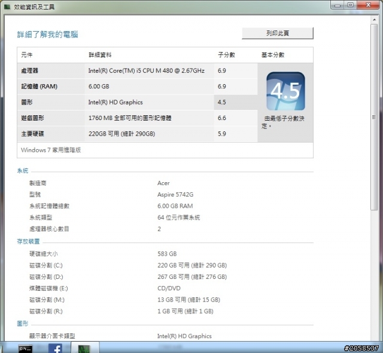Open the command prompt taskbar icon
Viewport: 383px width, 353px height.
pyautogui.click(x=25, y=349)
